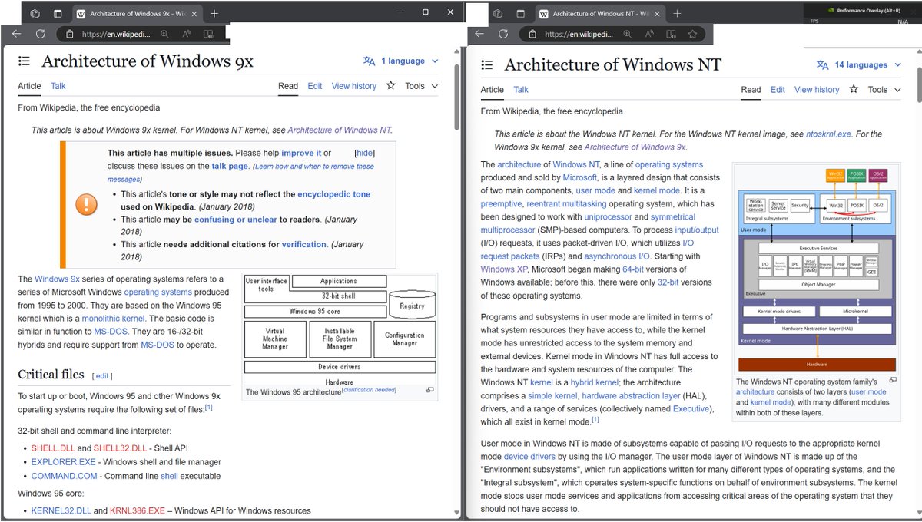Click the clarification needed link
This screenshot has width=922, height=522.
(x=370, y=390)
